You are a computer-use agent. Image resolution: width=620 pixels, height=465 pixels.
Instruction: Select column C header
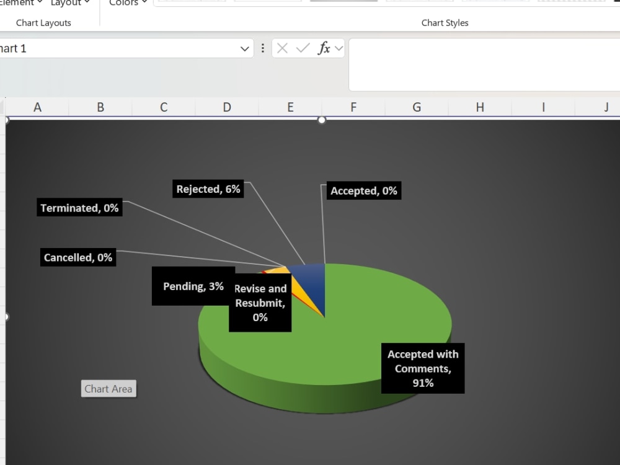164,107
